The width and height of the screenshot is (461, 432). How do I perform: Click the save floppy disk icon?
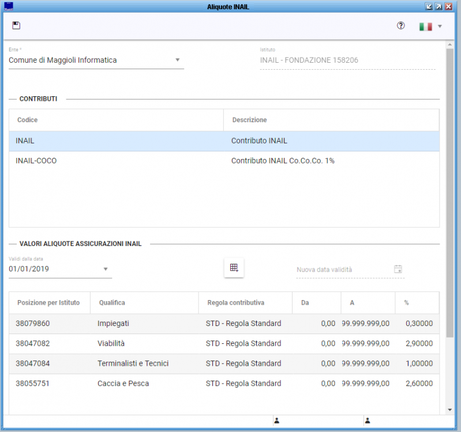tap(16, 25)
